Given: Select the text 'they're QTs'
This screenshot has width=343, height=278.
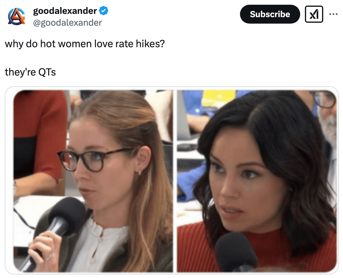Looking at the screenshot, I should pyautogui.click(x=30, y=72).
